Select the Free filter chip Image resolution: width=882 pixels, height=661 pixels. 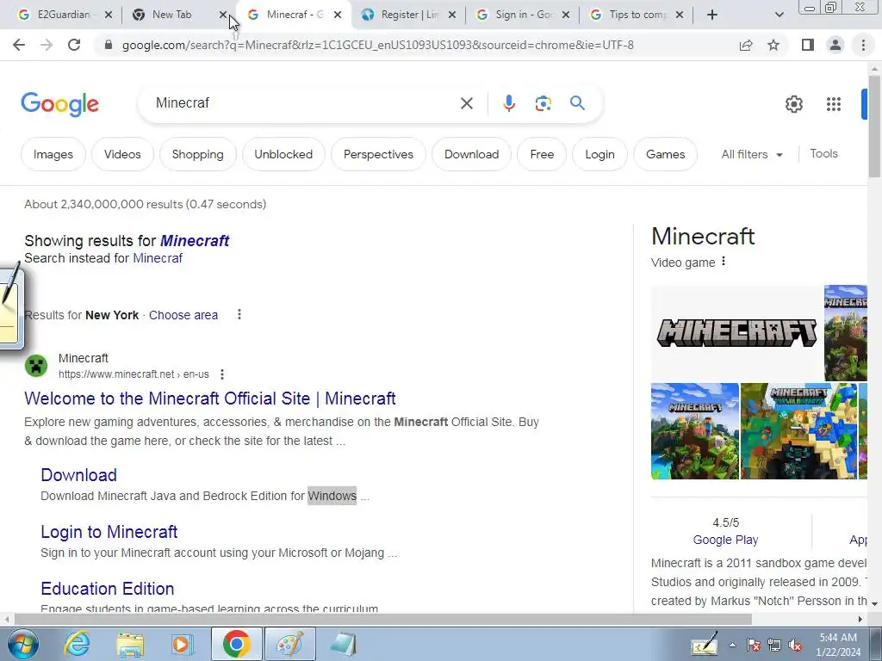542,154
